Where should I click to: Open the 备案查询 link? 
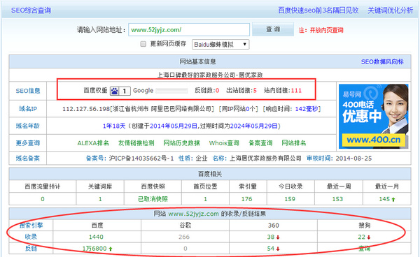pyautogui.click(x=260, y=143)
